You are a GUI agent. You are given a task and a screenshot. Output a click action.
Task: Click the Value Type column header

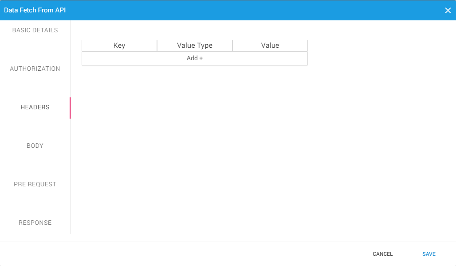(195, 46)
